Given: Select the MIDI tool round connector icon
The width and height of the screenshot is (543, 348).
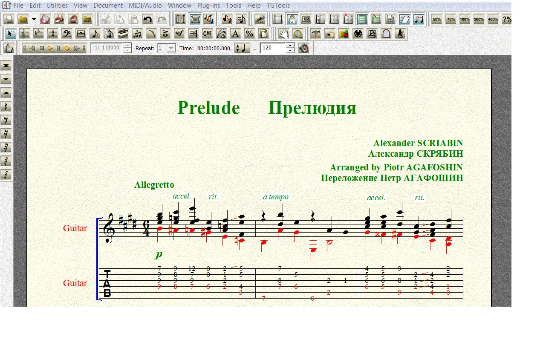Looking at the screenshot, I should click(x=358, y=34).
